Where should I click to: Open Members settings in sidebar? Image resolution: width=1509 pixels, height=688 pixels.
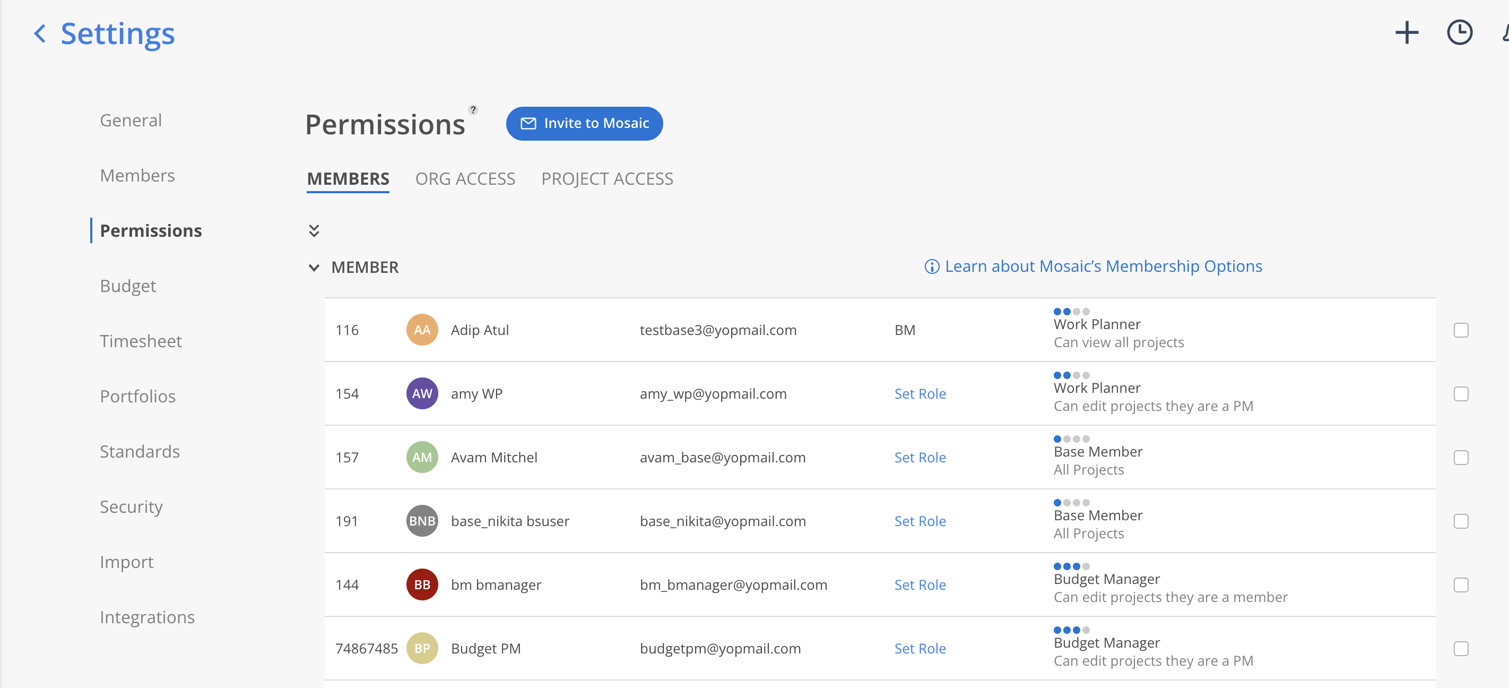coord(137,175)
